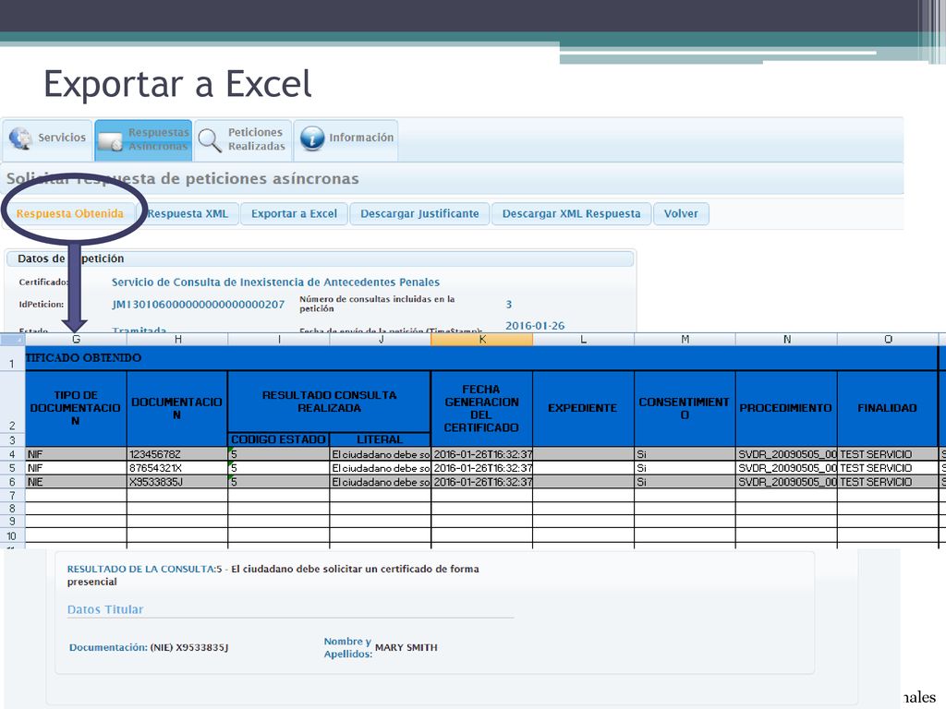Select Excel column H header
This screenshot has height=709, width=946.
[x=177, y=340]
